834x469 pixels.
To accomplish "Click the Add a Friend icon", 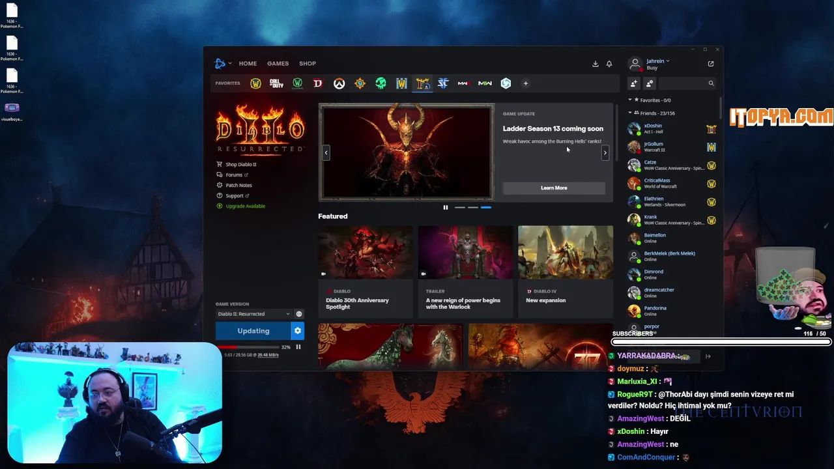I will pos(633,83).
